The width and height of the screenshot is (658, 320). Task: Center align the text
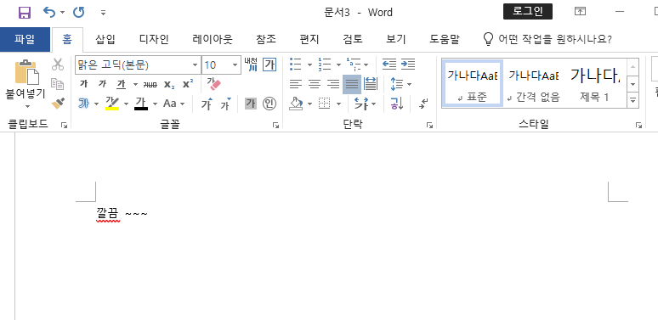315,84
